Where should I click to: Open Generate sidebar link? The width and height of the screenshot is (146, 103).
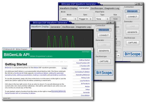point(87,92)
